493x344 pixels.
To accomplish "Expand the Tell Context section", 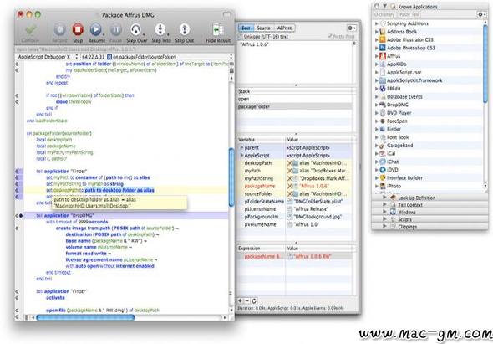I will coord(384,205).
